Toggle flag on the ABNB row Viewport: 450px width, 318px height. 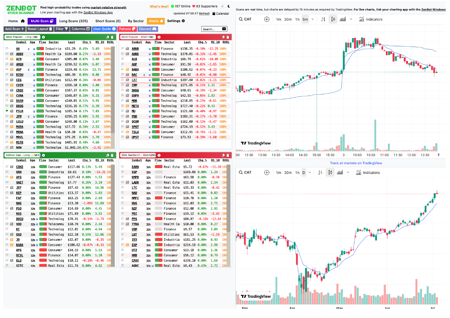(x=122, y=49)
